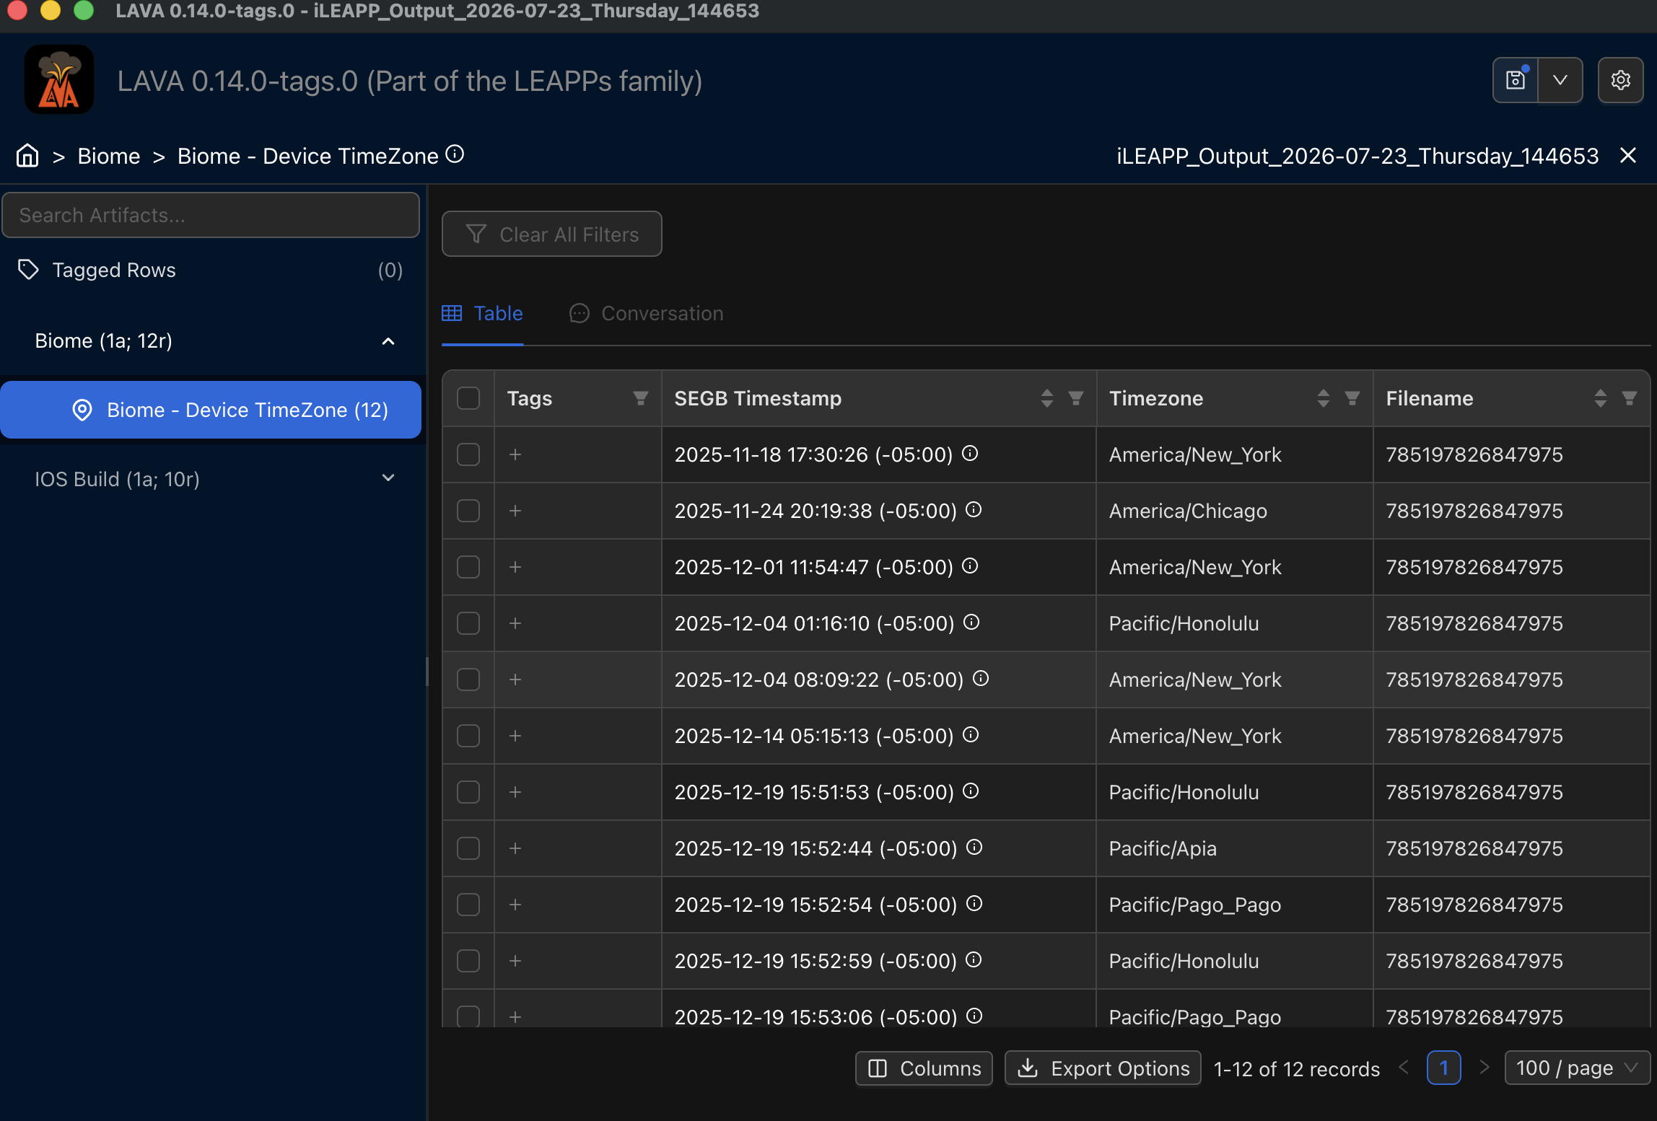The image size is (1657, 1121).
Task: Click the save icon in the header
Action: coord(1515,80)
